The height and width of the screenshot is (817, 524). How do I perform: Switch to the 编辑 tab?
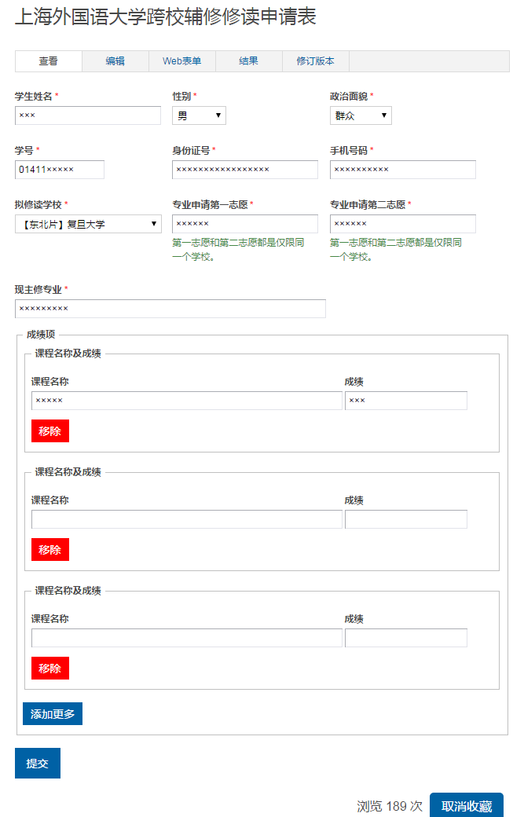[115, 61]
